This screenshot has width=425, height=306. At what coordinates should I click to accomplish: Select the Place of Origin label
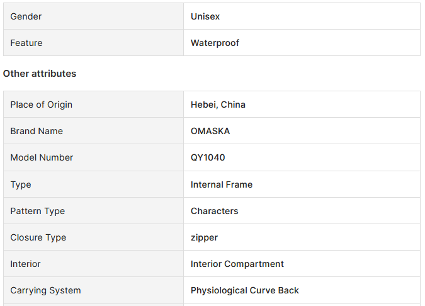pyautogui.click(x=41, y=105)
